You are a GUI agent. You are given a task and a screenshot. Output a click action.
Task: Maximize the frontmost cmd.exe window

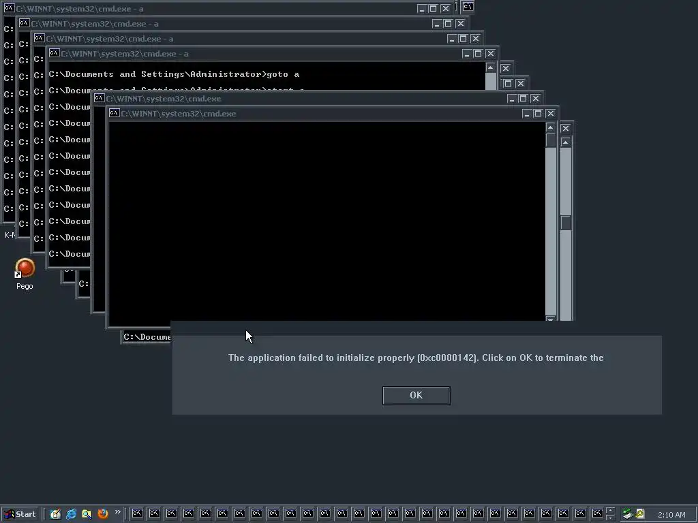coord(538,114)
